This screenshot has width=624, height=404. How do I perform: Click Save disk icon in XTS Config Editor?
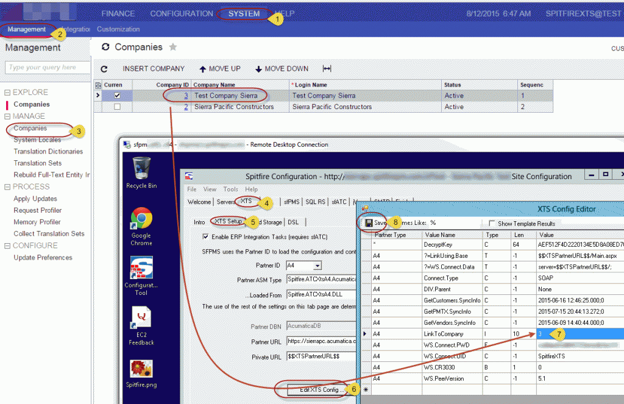pyautogui.click(x=369, y=223)
